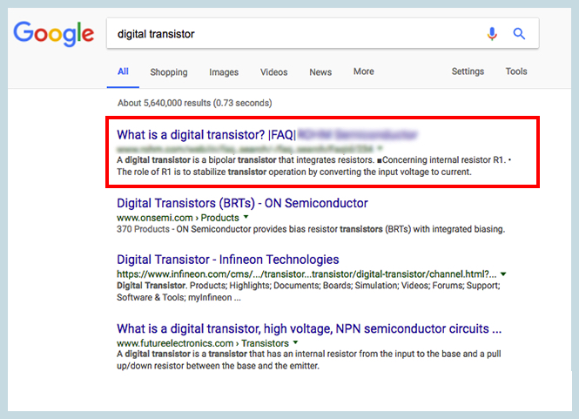
Task: Click the Google logo
Action: 54,34
